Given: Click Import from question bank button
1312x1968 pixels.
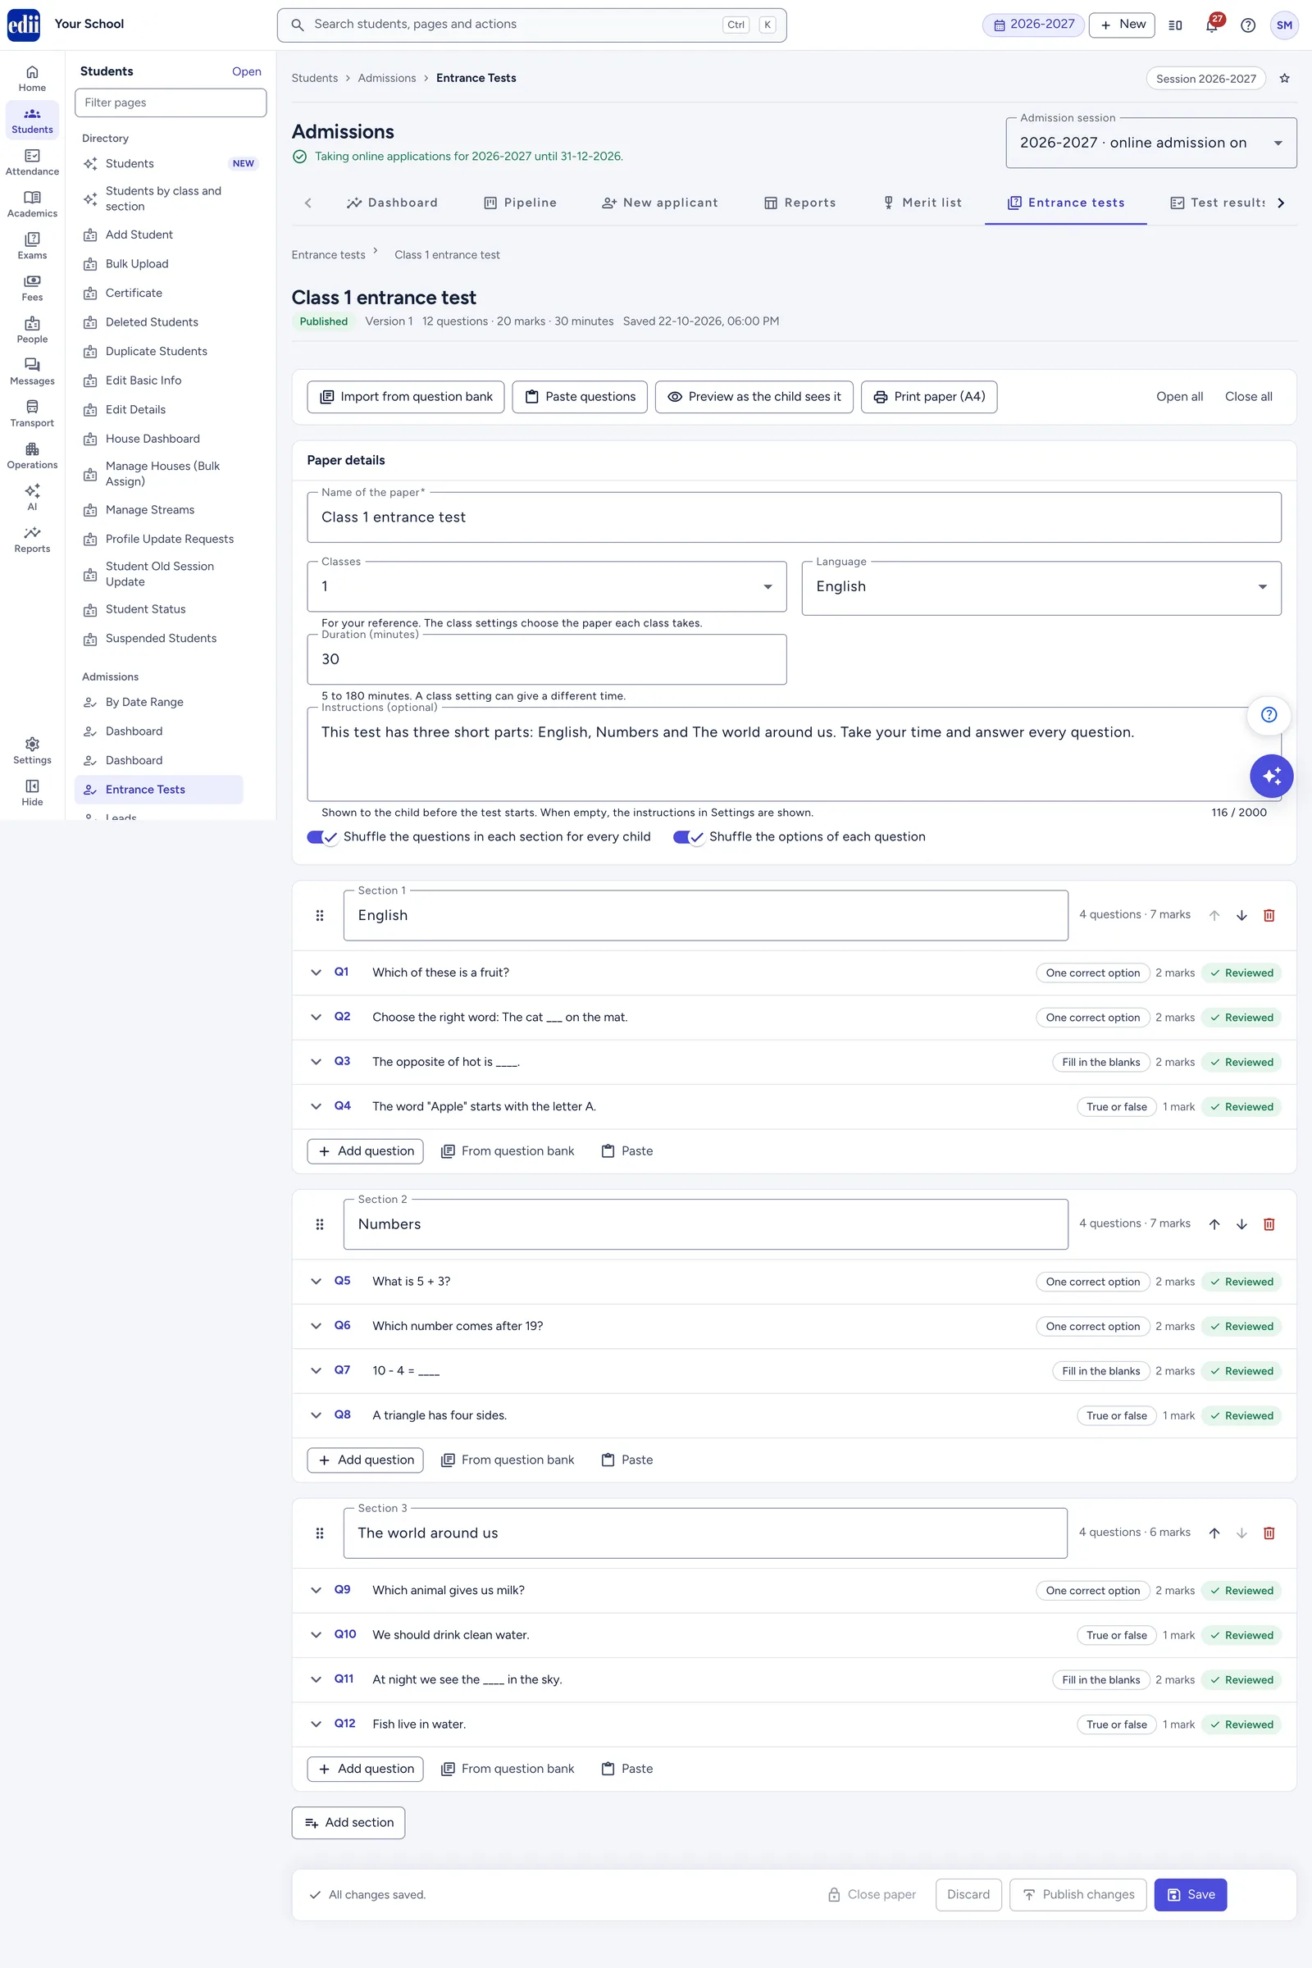Looking at the screenshot, I should coord(406,397).
